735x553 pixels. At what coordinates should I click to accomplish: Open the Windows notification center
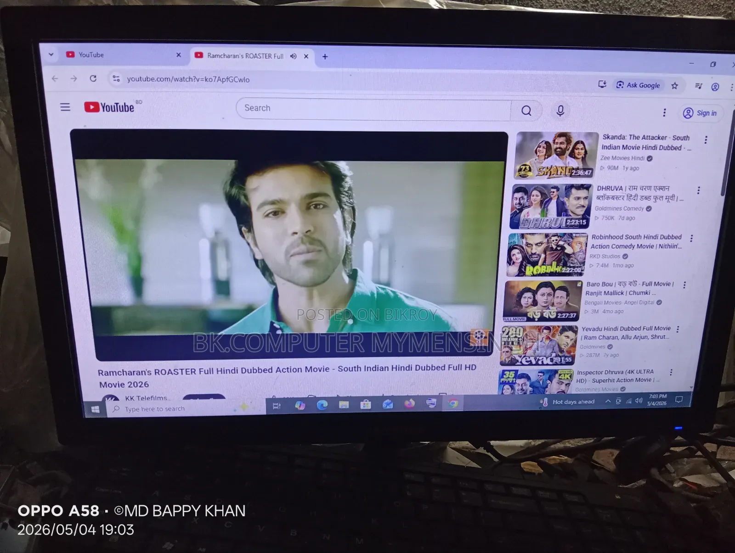(x=679, y=400)
